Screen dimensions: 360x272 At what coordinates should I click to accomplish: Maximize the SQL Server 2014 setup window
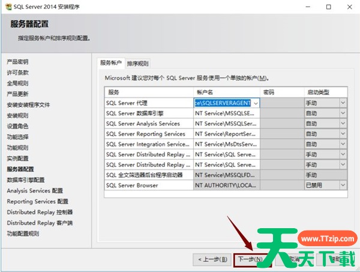point(329,7)
